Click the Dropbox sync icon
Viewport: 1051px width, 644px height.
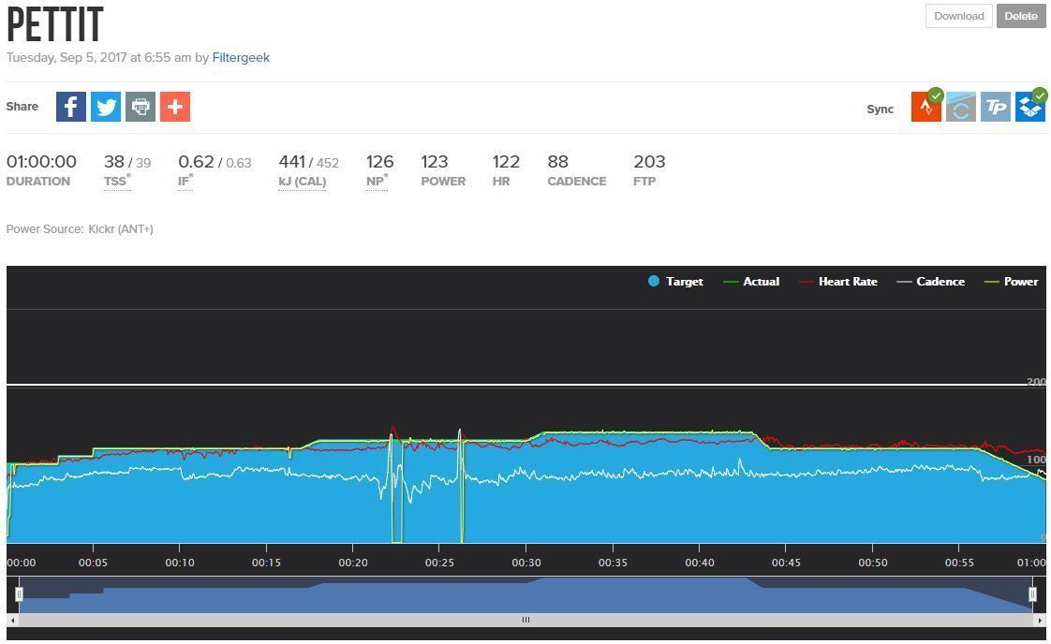tap(1030, 108)
